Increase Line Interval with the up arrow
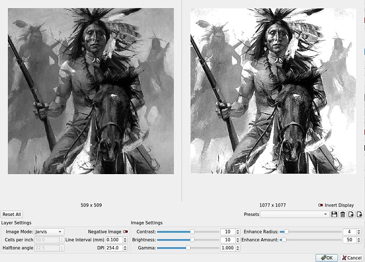 point(125,238)
